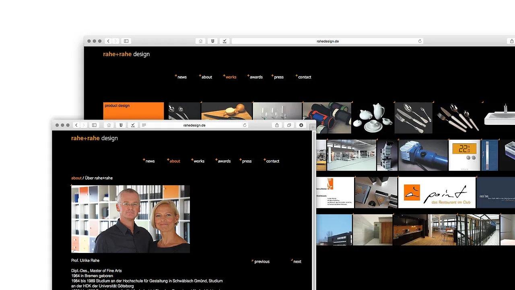Reload the page in the front window
This screenshot has width=515, height=290.
pyautogui.click(x=245, y=125)
